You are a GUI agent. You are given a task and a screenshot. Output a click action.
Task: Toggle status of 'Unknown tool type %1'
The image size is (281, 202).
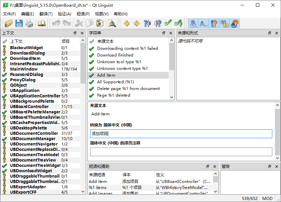pyautogui.click(x=91, y=62)
